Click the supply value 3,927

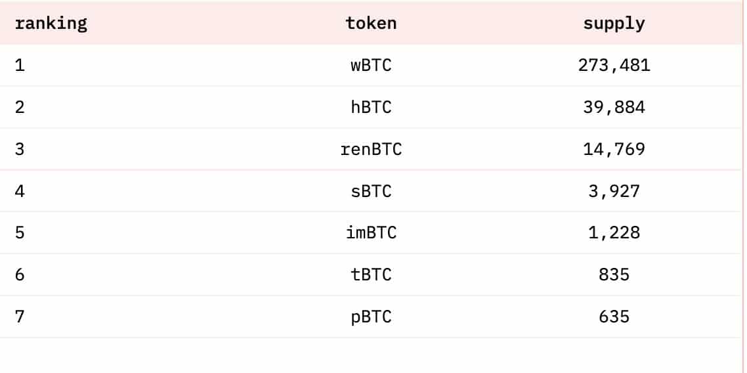(614, 191)
